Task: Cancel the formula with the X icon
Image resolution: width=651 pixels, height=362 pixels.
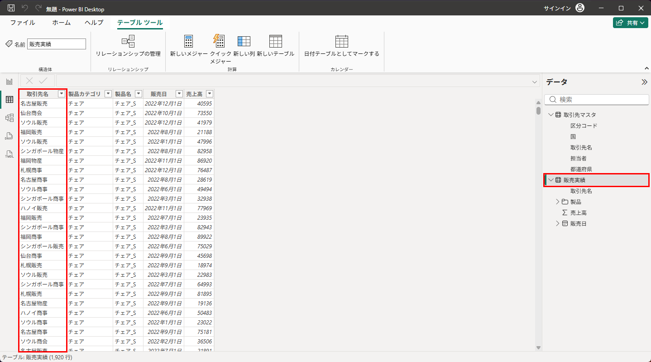Action: tap(30, 81)
